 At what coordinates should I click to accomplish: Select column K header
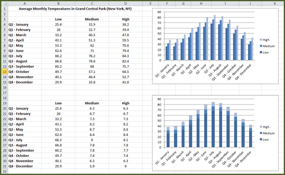coord(274,3)
